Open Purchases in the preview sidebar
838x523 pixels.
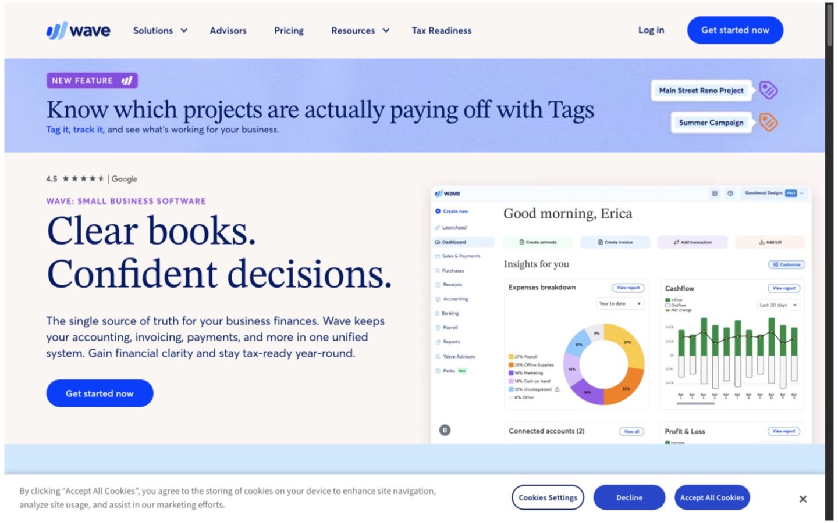click(453, 271)
